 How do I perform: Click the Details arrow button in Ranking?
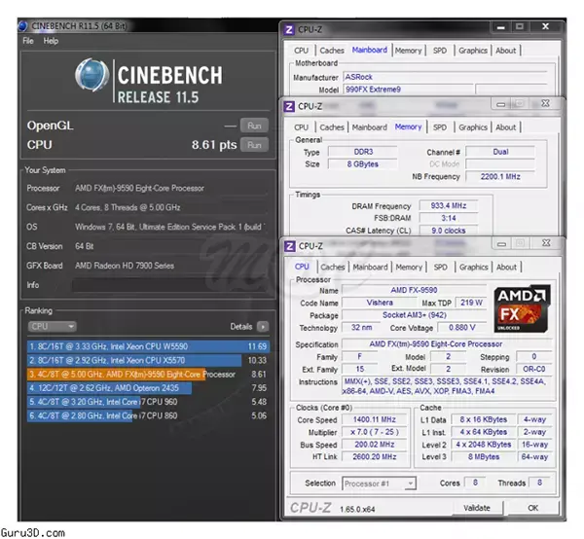click(x=263, y=327)
